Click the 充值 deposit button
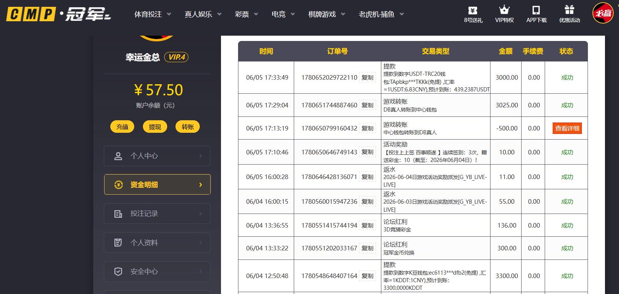Screen dimensions: 619x294 [x=122, y=127]
